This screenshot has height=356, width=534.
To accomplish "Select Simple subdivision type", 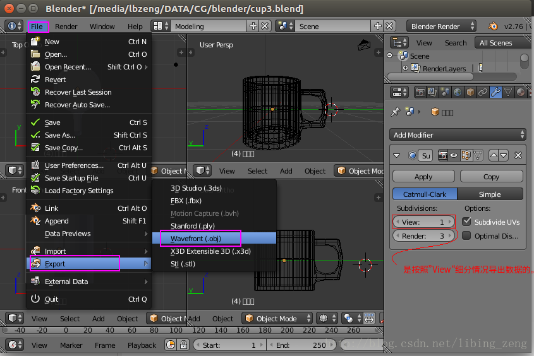I will point(490,194).
